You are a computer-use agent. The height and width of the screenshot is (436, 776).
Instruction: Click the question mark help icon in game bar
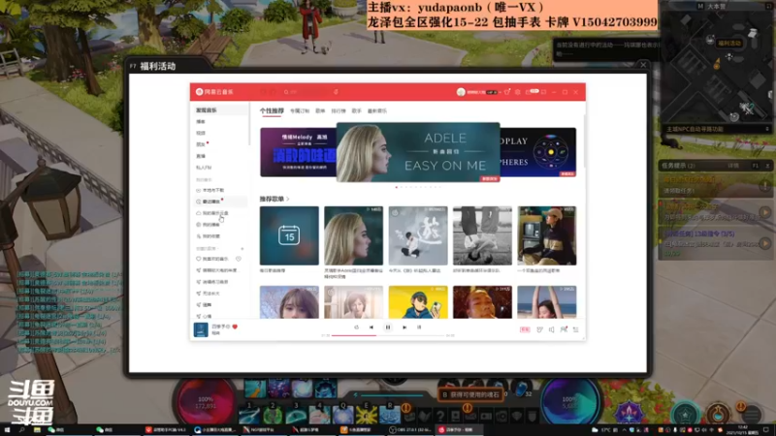[440, 416]
